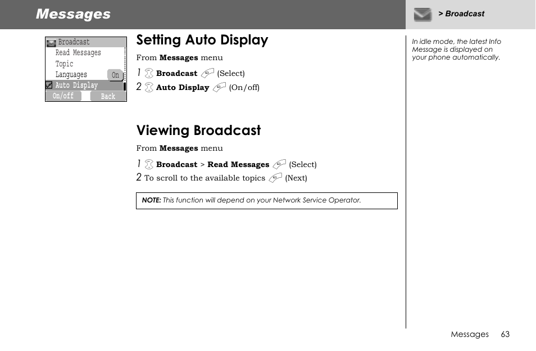Viewport: 536px width, 351px height.
Task: Click the > Broadcast breadcrumb text
Action: point(461,13)
